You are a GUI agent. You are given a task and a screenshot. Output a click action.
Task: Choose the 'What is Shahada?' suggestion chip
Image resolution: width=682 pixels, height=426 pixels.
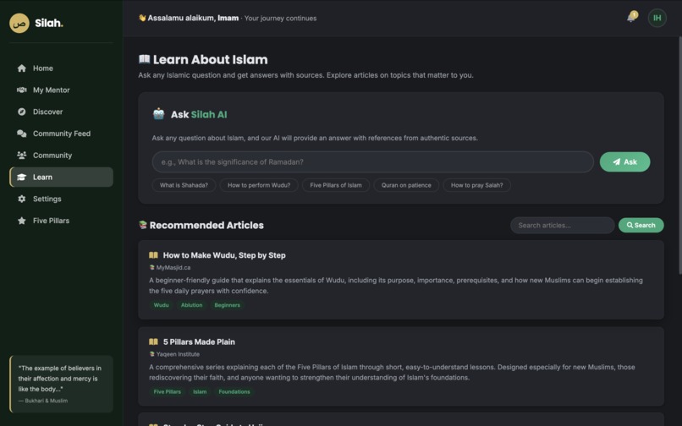(x=184, y=185)
